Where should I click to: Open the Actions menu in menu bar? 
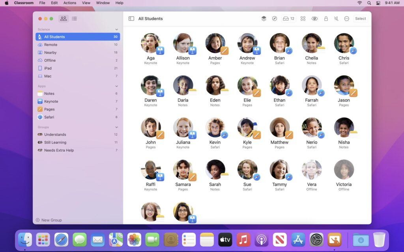(x=70, y=3)
